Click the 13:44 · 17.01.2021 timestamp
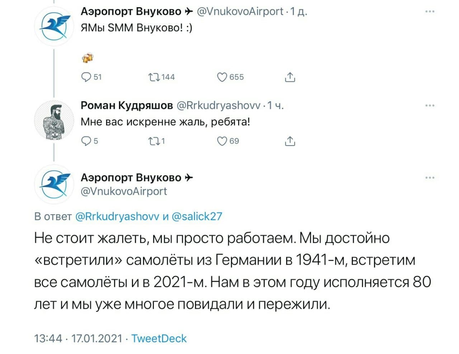 (x=78, y=339)
